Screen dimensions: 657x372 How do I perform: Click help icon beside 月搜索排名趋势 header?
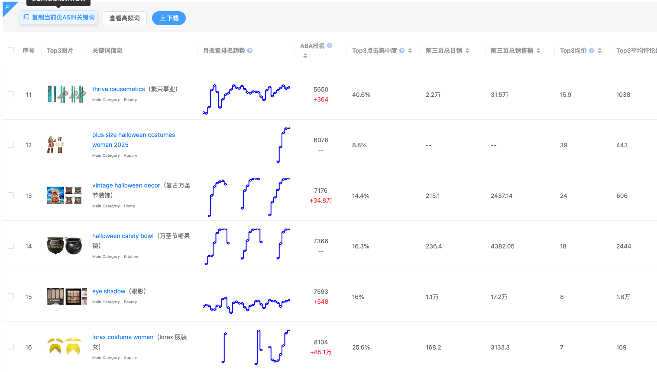(250, 51)
